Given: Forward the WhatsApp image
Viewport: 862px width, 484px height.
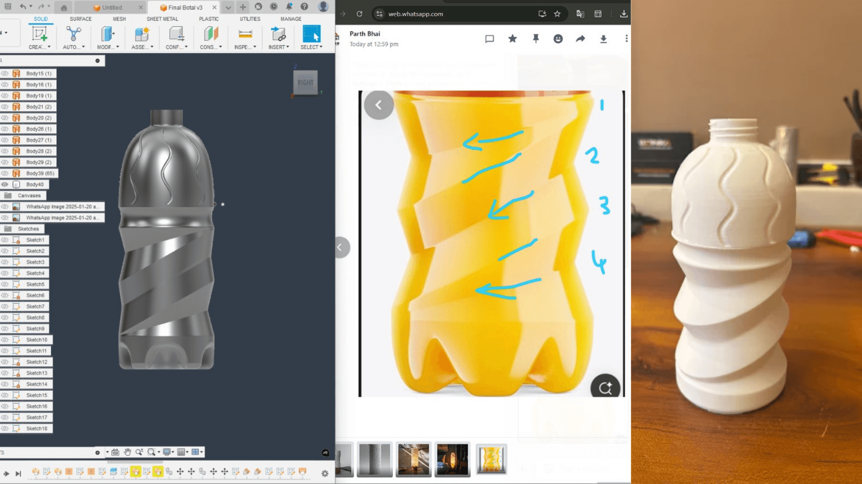Looking at the screenshot, I should point(581,39).
